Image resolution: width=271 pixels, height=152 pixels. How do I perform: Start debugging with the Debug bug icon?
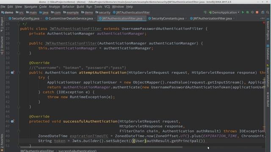pos(248,12)
